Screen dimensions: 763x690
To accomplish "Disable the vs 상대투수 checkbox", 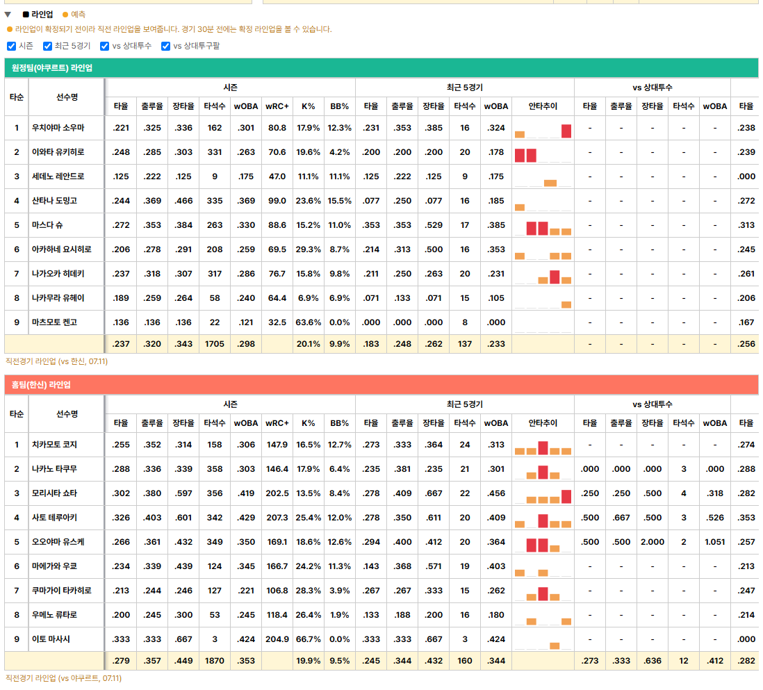I will [105, 47].
